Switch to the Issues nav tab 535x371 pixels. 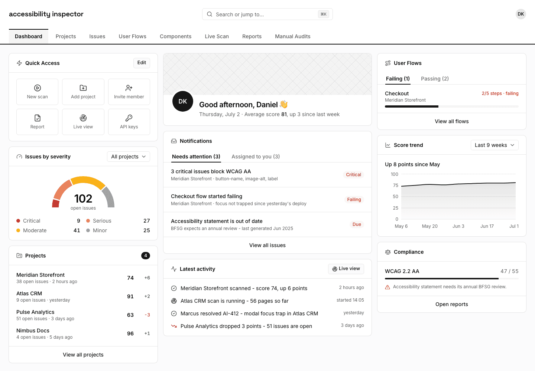[x=97, y=36]
